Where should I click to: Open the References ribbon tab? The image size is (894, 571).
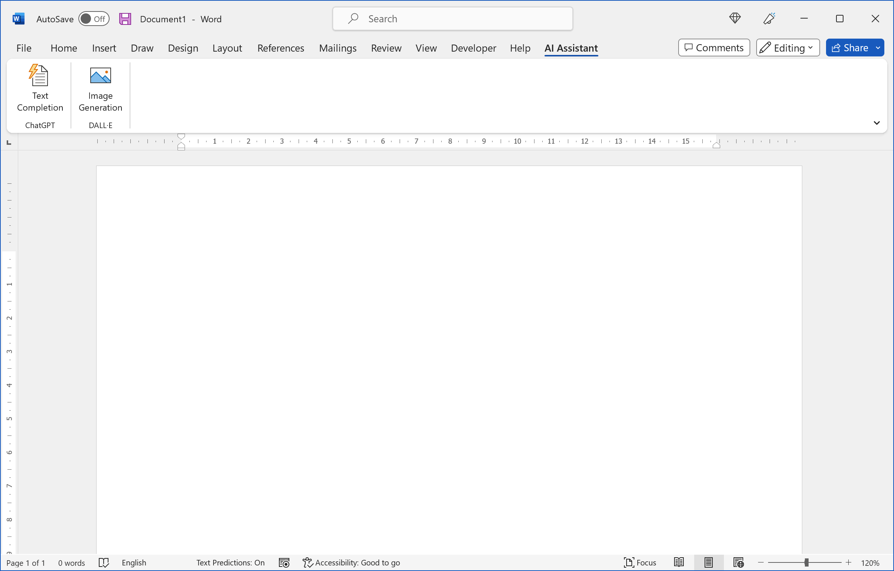point(280,48)
